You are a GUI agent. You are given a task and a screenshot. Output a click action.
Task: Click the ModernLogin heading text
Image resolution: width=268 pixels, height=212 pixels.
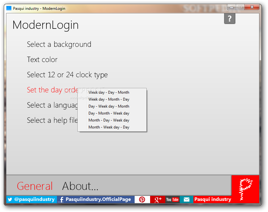46,25
